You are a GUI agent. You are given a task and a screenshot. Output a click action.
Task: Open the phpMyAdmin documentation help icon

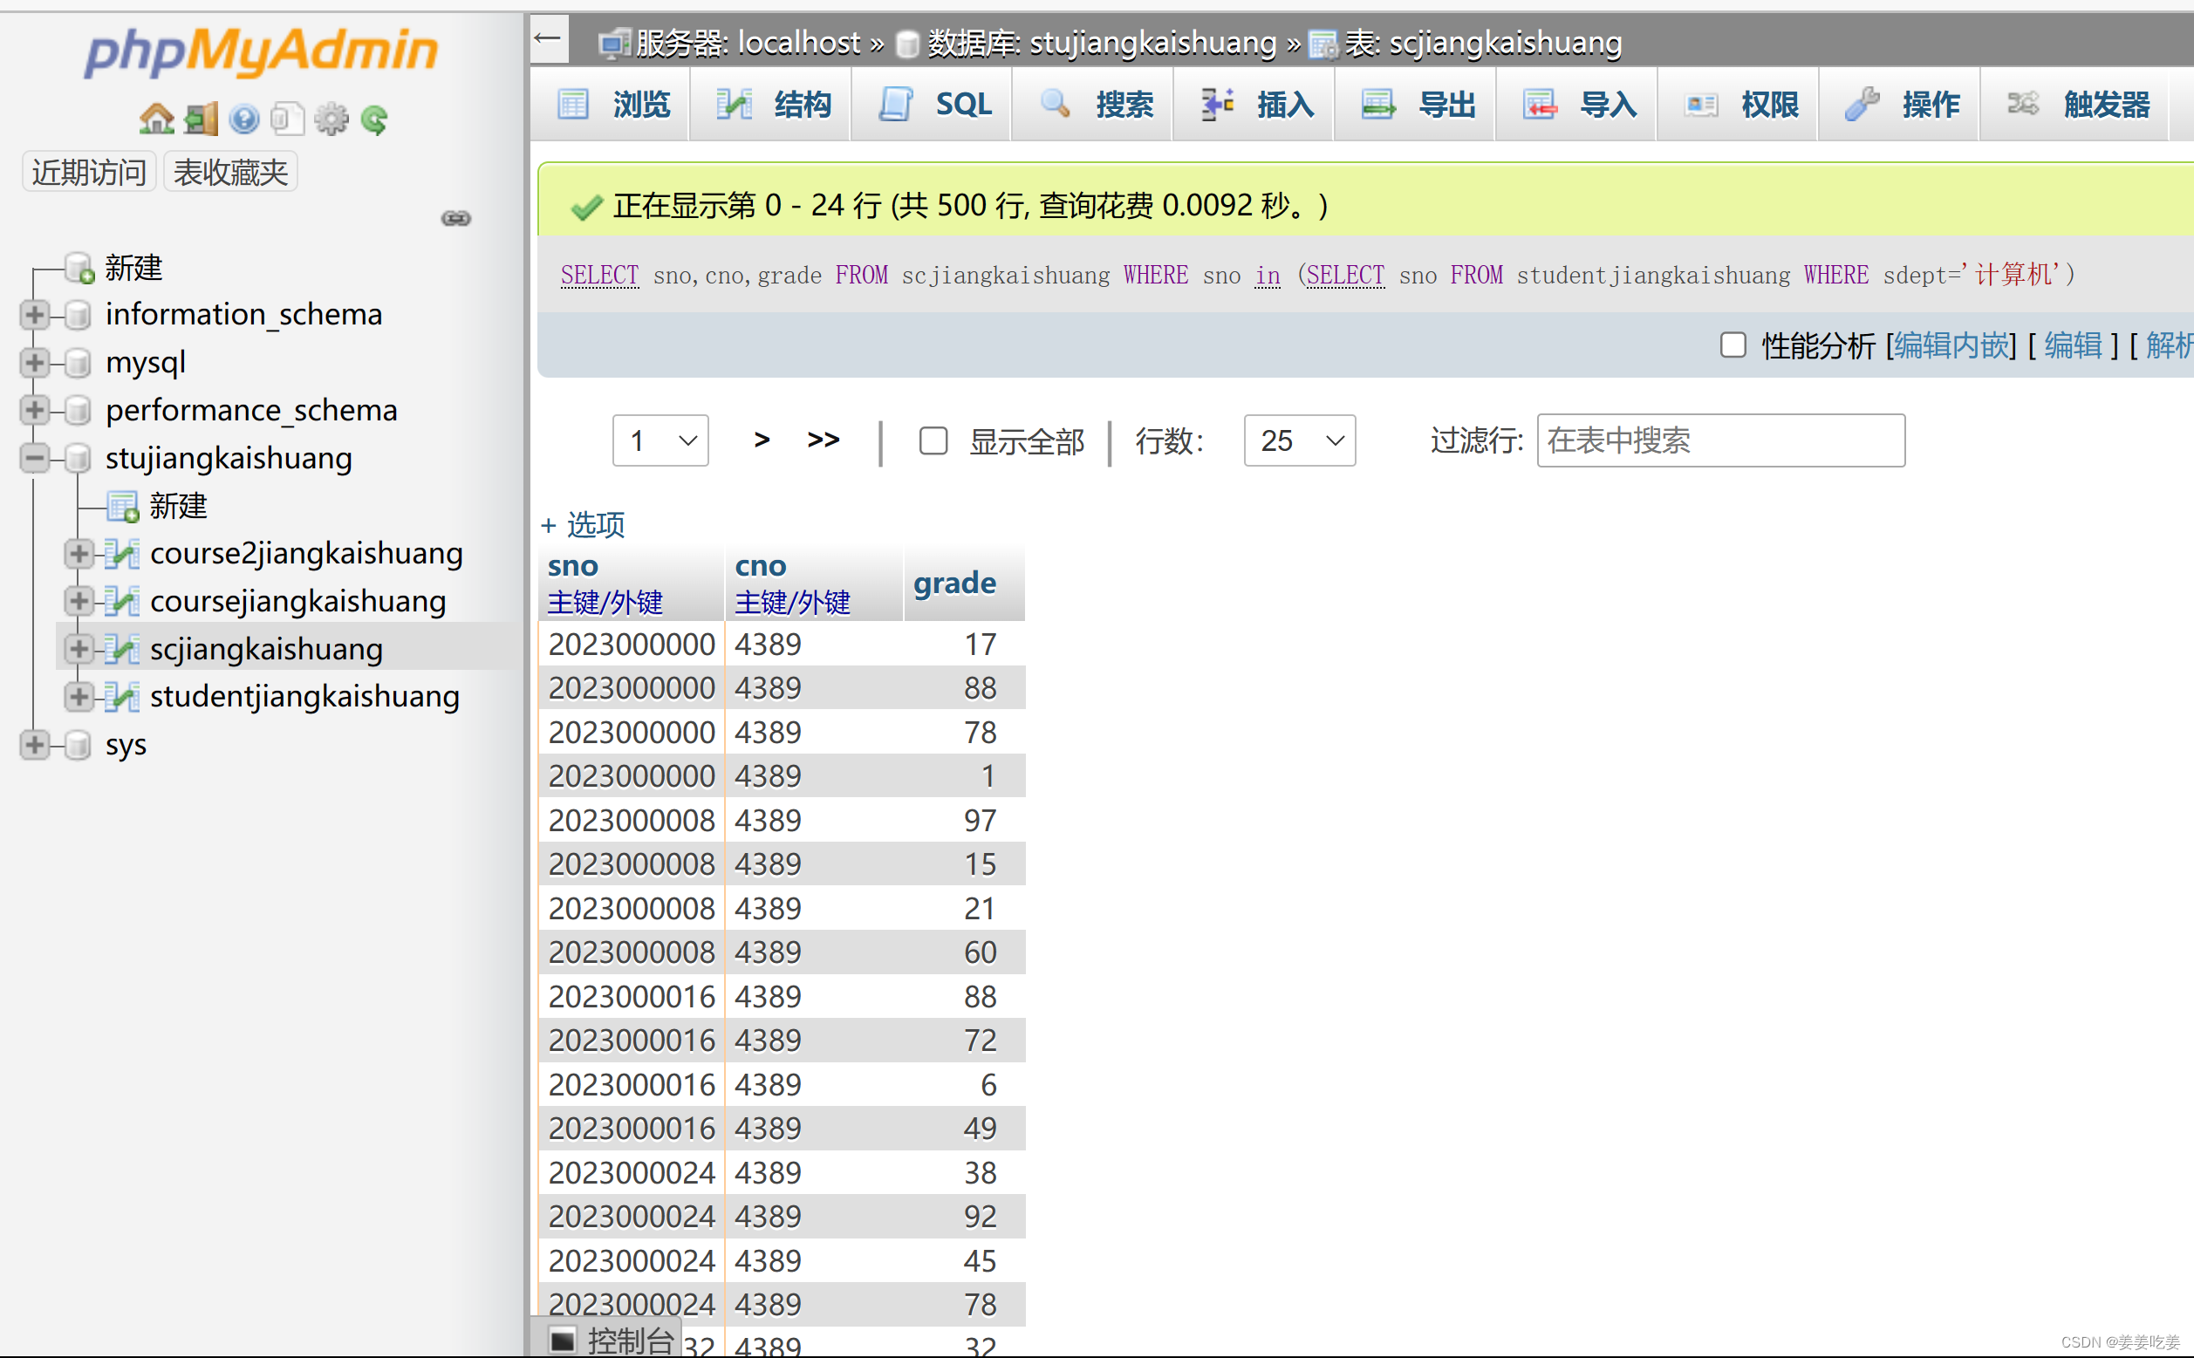pos(244,119)
